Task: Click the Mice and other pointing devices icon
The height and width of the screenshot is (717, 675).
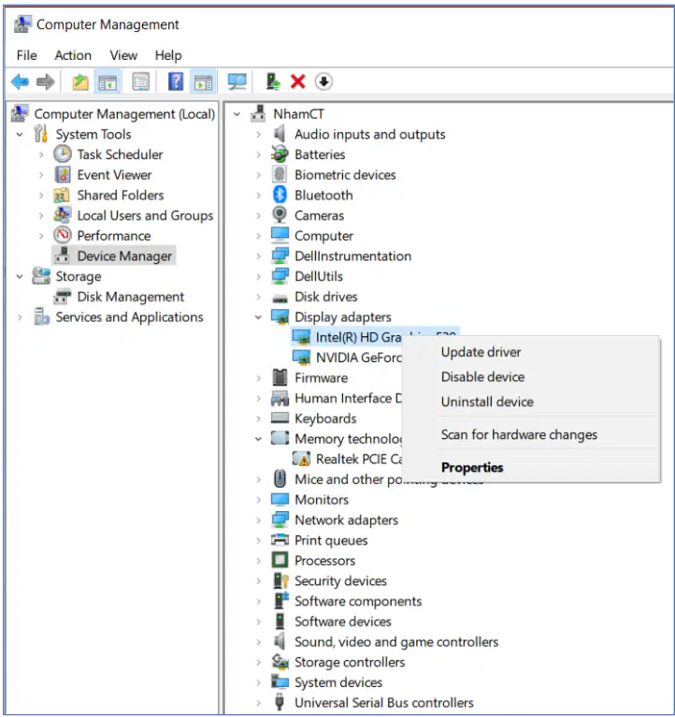Action: tap(280, 479)
